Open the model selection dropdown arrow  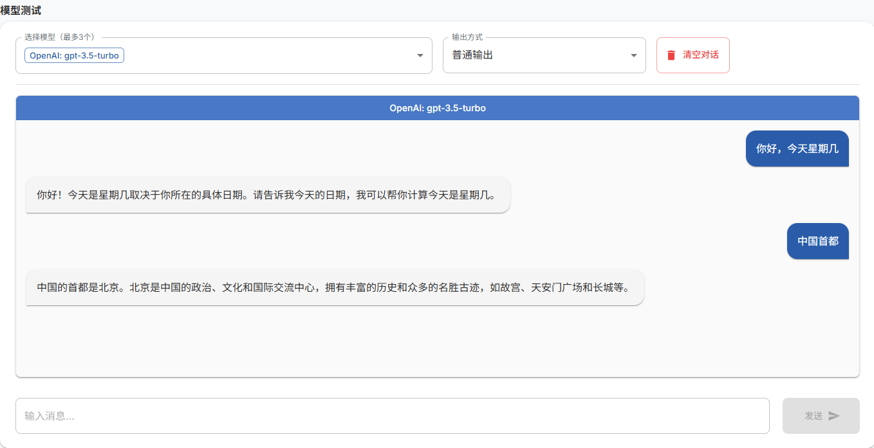tap(420, 55)
